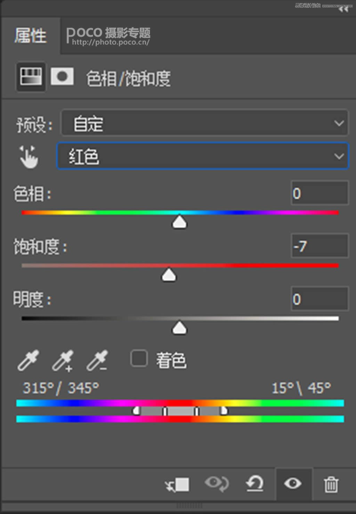Viewport: 356px width, 514px height.
Task: Enable the 着色 colorize checkbox
Action: coord(139,359)
